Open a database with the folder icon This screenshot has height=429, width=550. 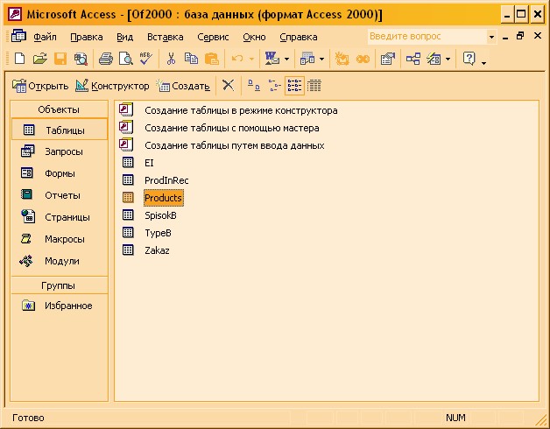(40, 59)
